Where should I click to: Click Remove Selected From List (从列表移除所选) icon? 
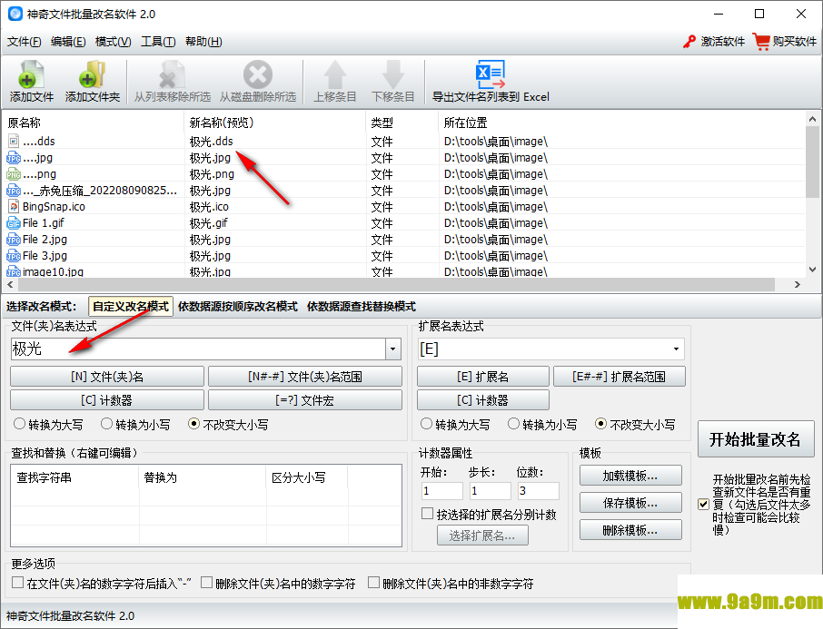coord(173,74)
